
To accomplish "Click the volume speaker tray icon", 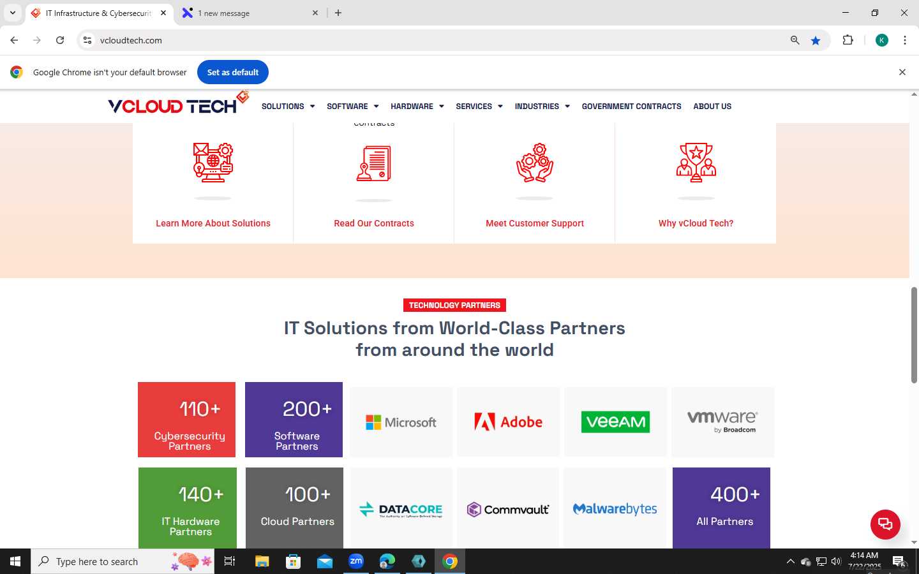I will (x=836, y=561).
